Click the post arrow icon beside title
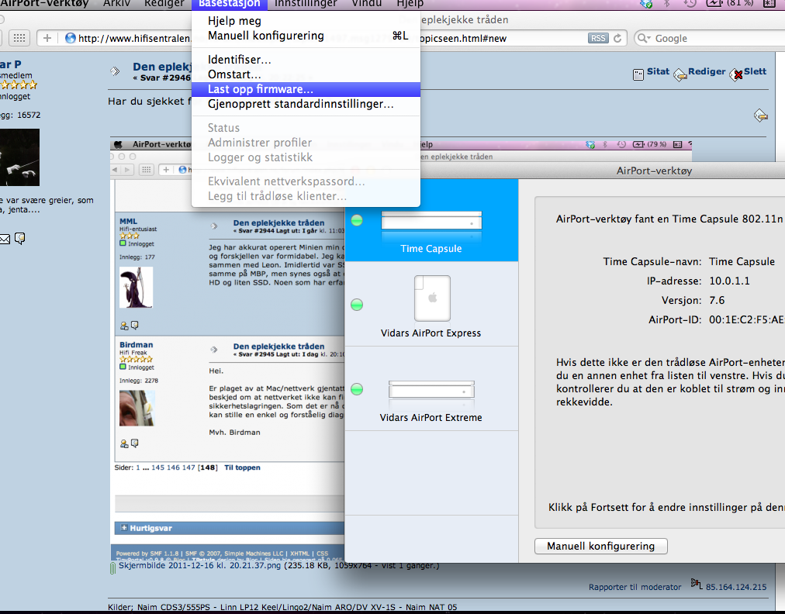The image size is (785, 614). pyautogui.click(x=115, y=71)
